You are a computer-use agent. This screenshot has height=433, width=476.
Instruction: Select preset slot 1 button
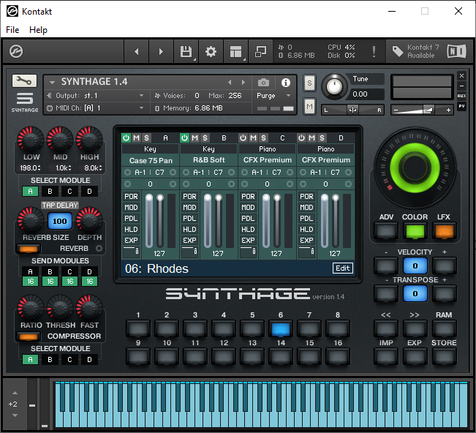[x=138, y=328]
